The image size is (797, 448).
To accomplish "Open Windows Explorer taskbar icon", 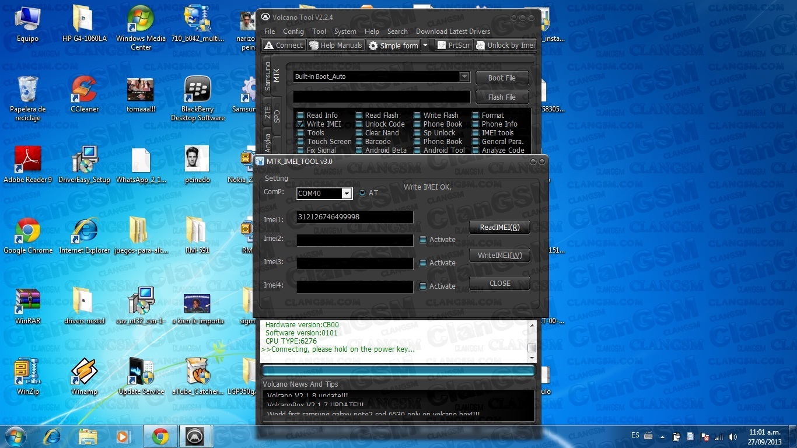I will coord(88,436).
